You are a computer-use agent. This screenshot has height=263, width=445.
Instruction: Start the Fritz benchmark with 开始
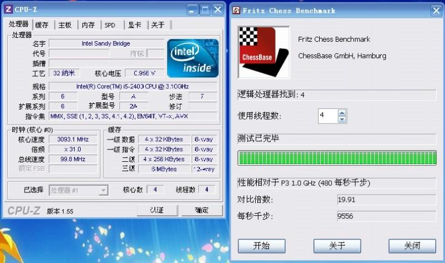click(x=261, y=246)
